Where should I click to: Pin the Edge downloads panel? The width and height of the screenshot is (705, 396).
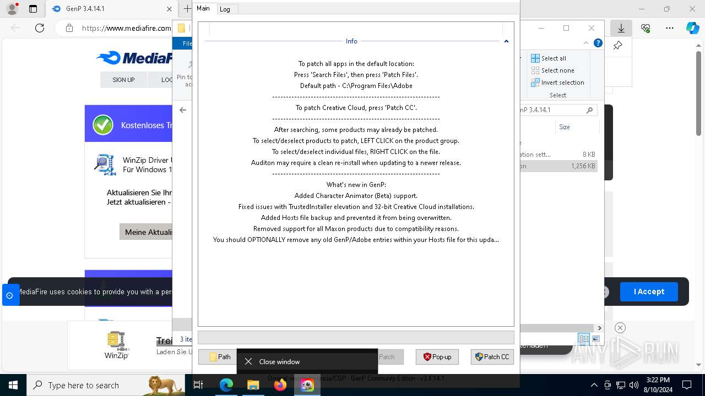618,46
